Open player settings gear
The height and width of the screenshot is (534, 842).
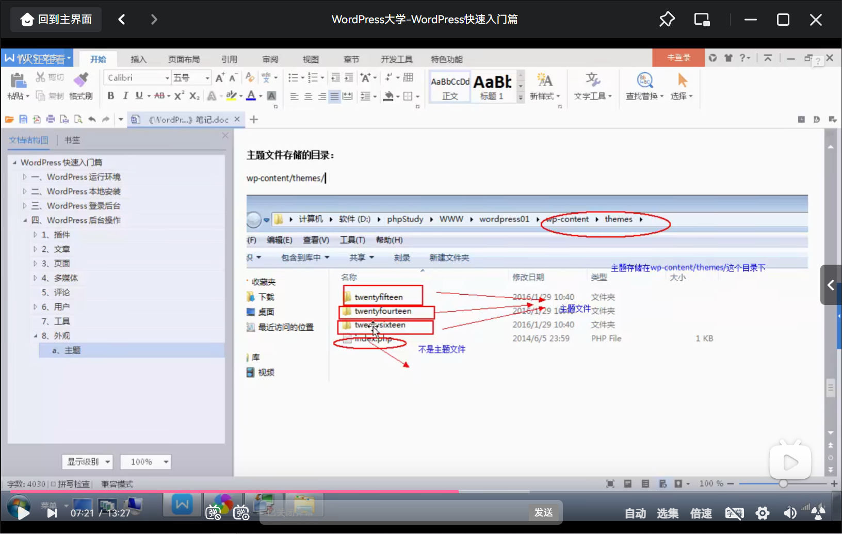pyautogui.click(x=763, y=513)
